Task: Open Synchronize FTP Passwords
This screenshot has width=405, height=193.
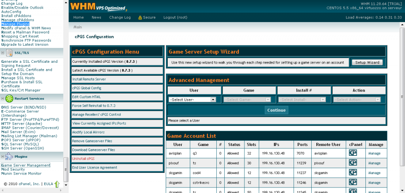Action: [26, 41]
